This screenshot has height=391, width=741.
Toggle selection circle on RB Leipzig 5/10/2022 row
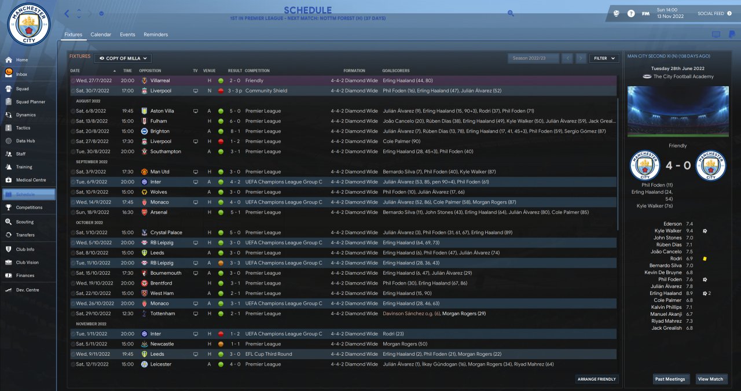(x=73, y=242)
